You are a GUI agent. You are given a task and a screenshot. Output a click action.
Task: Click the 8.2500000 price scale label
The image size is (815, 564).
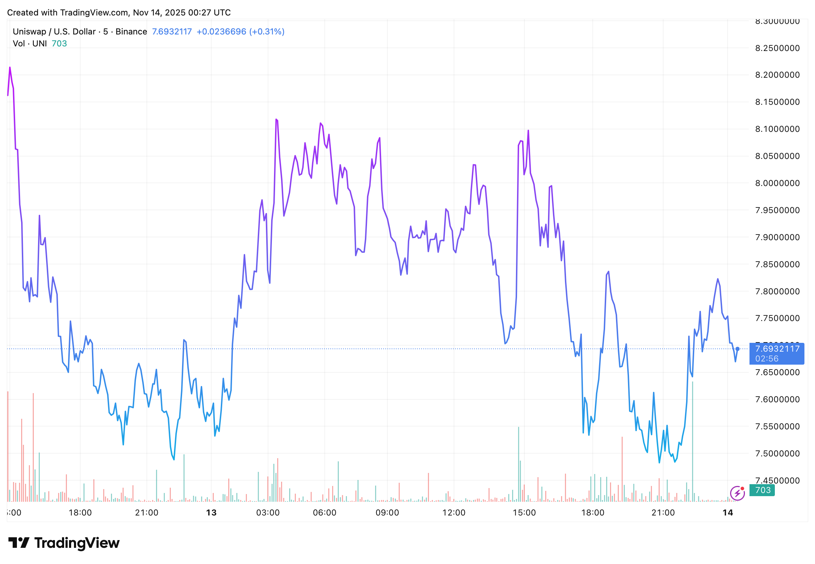pyautogui.click(x=777, y=48)
